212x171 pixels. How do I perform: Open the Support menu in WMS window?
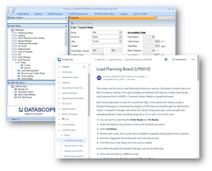coord(124,14)
